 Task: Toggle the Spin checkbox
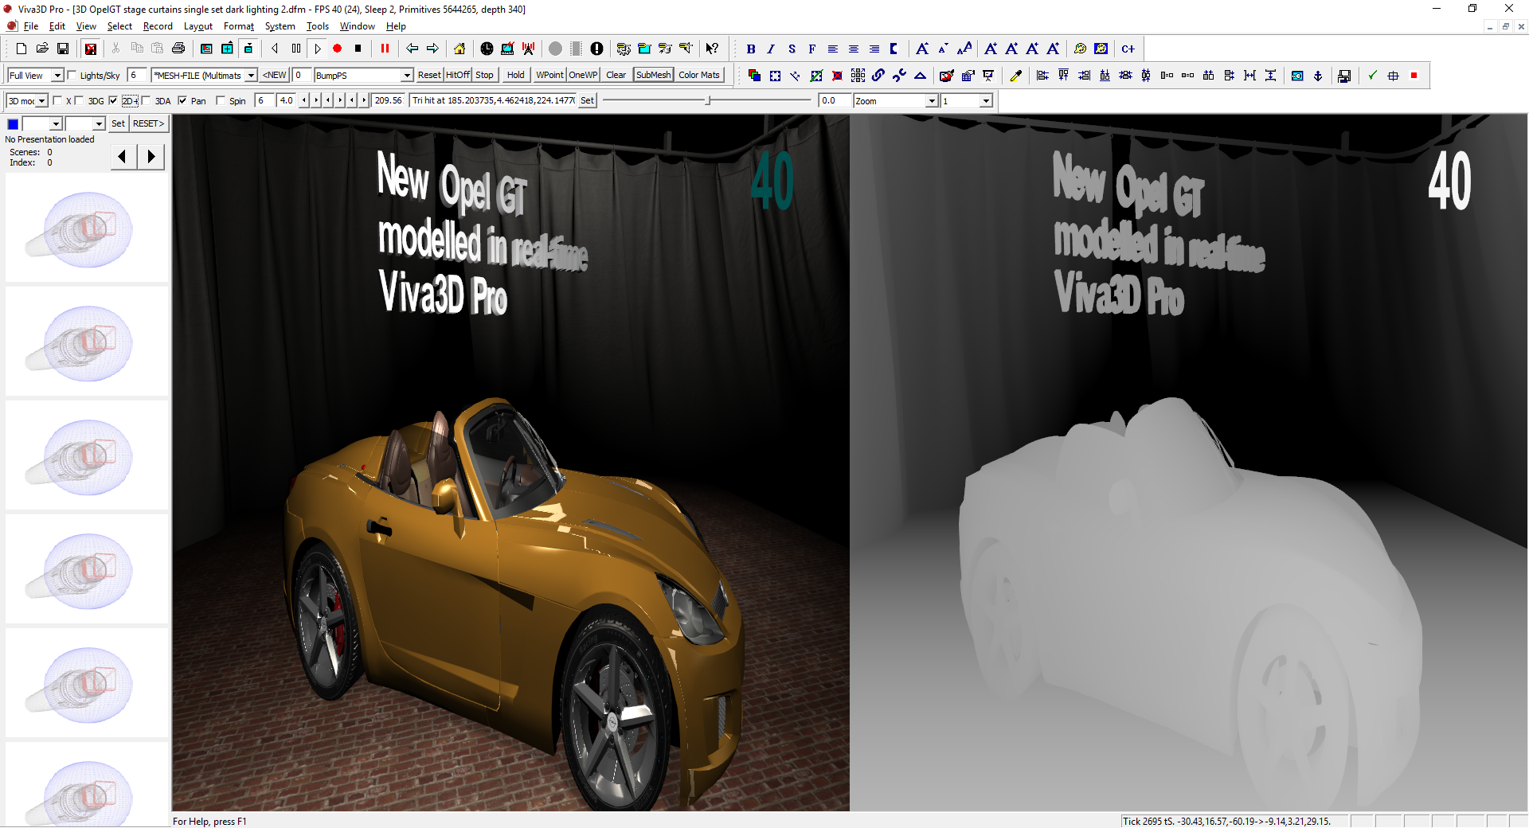pos(221,100)
